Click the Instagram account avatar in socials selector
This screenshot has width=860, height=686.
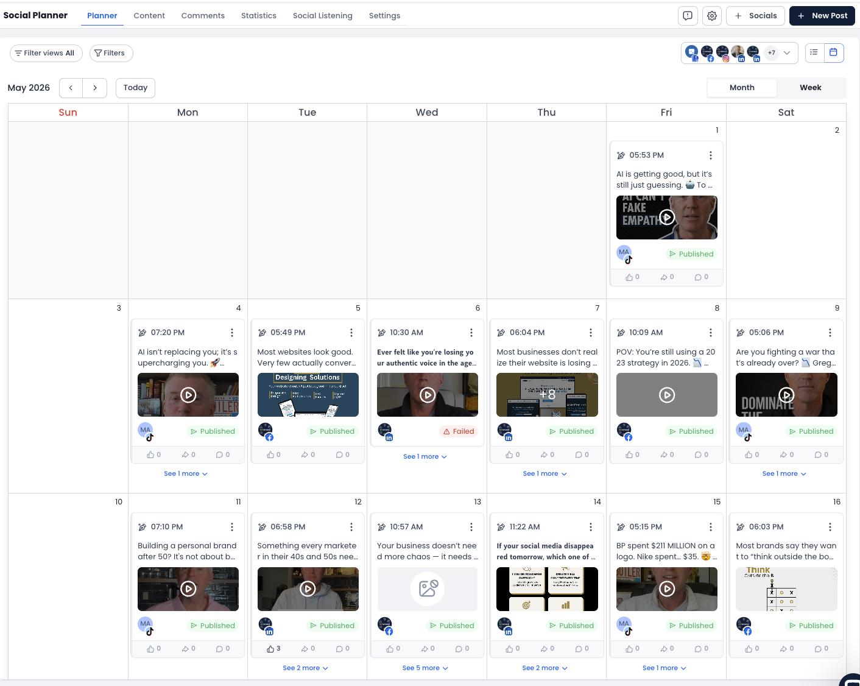722,53
